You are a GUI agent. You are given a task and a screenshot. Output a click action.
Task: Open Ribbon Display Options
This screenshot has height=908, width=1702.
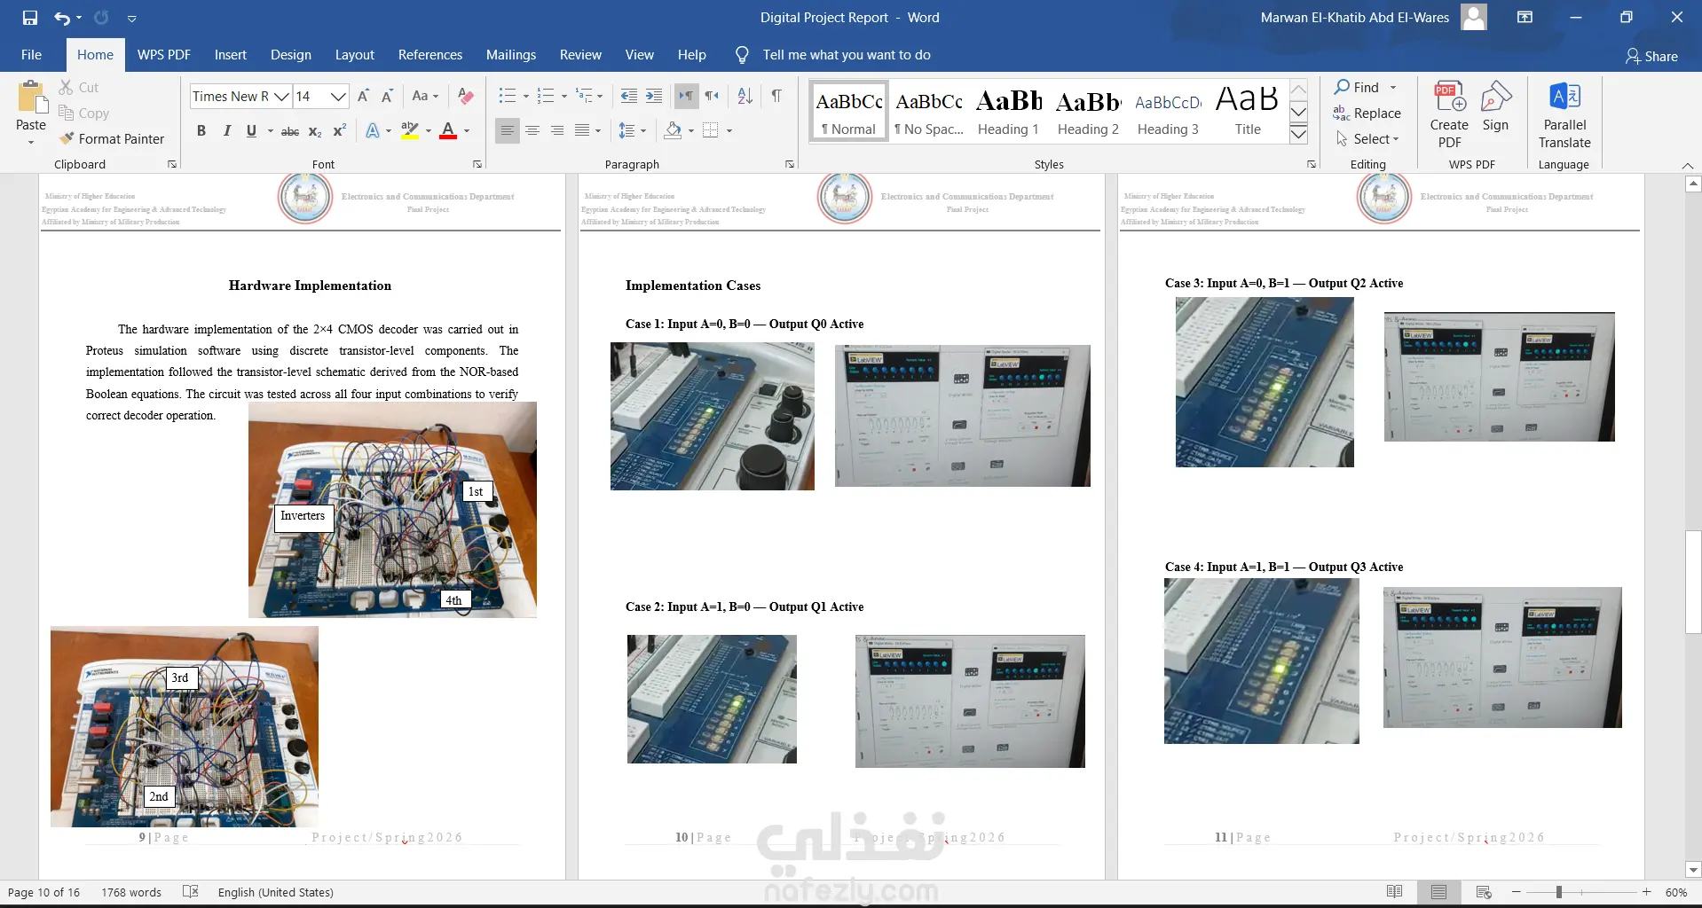(1525, 18)
